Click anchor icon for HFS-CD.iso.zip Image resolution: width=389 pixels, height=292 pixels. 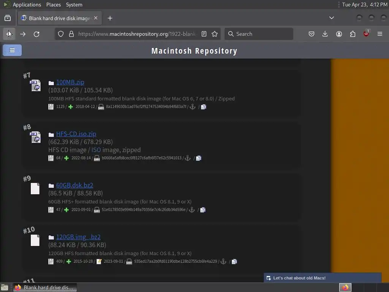tap(188, 158)
